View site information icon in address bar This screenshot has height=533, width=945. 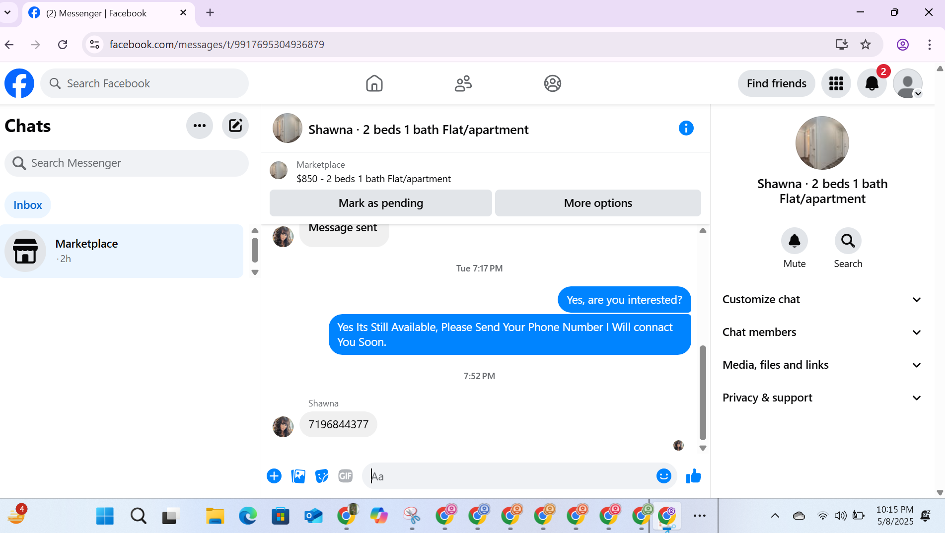point(94,45)
